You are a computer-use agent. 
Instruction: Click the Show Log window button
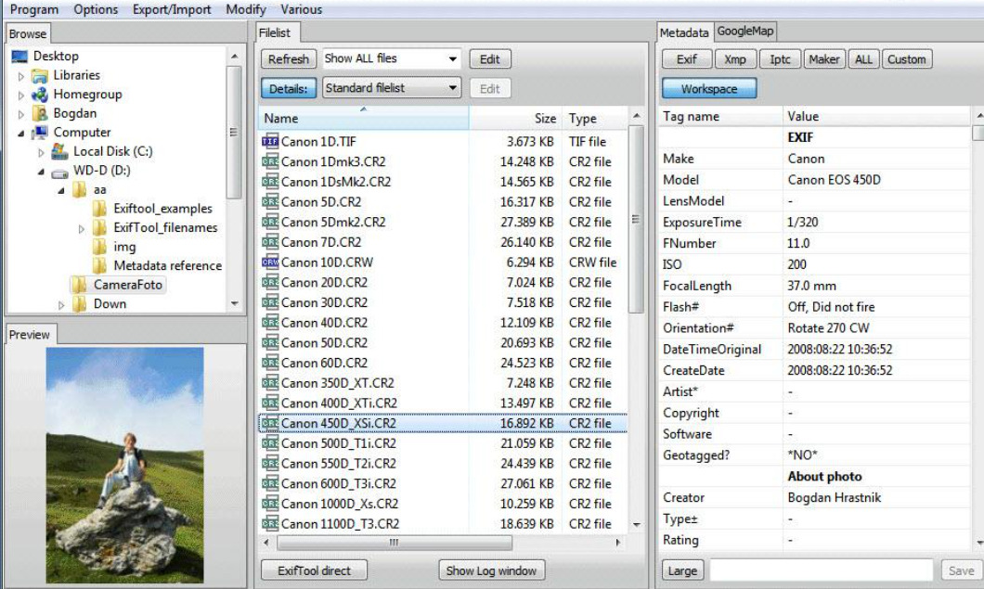[491, 570]
